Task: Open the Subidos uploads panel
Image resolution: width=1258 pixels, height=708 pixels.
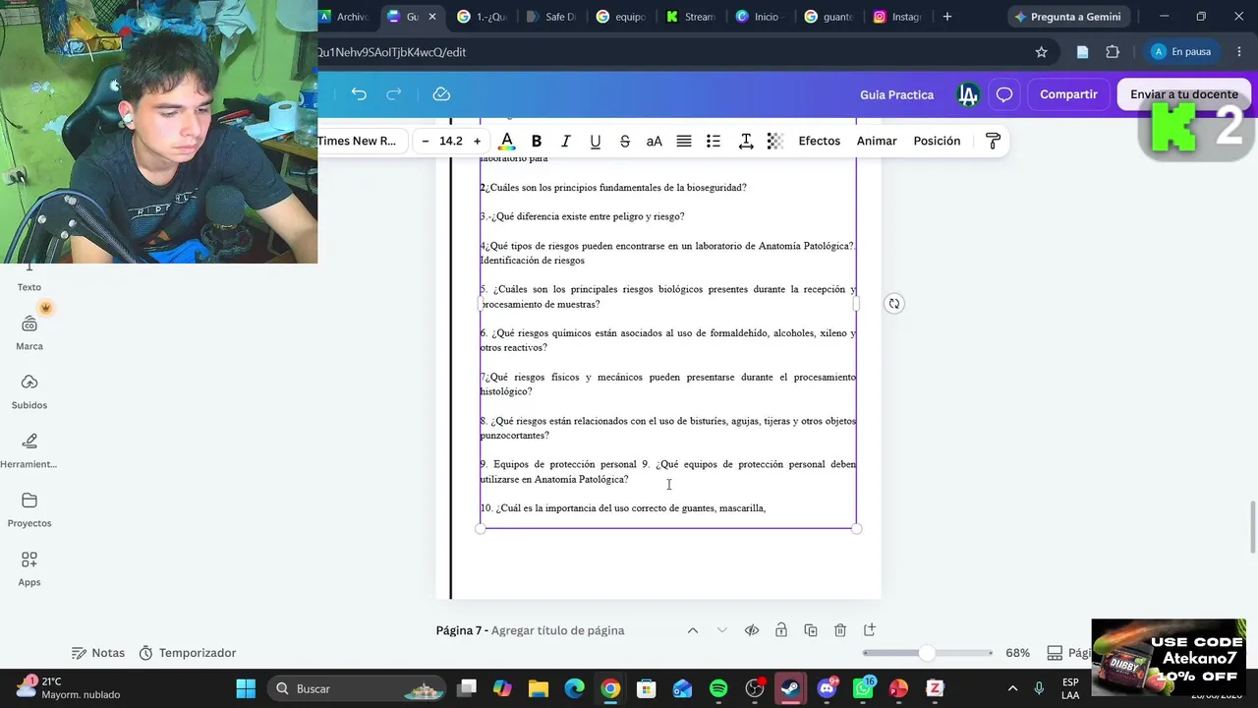Action: pos(29,391)
